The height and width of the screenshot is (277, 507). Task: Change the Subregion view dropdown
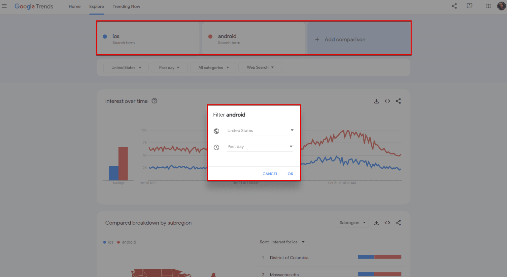coord(353,223)
